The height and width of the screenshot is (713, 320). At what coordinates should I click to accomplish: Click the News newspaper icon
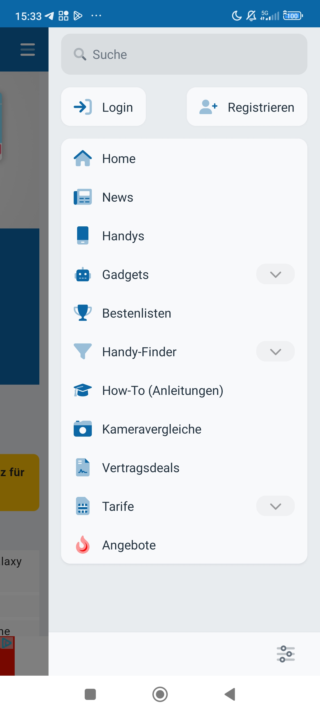(83, 197)
